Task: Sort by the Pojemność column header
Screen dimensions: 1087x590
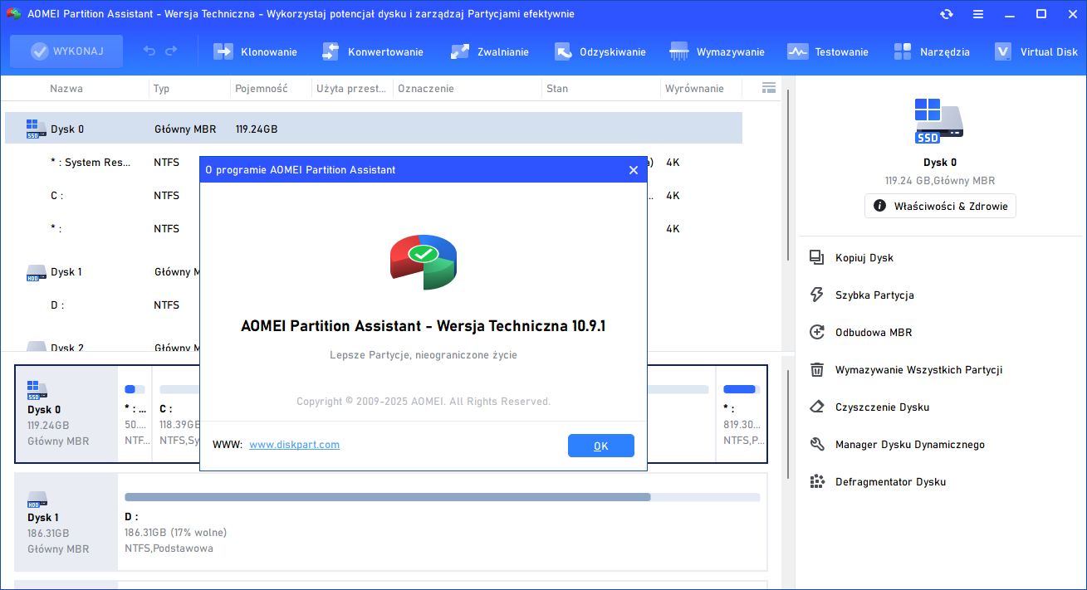Action: 262,89
